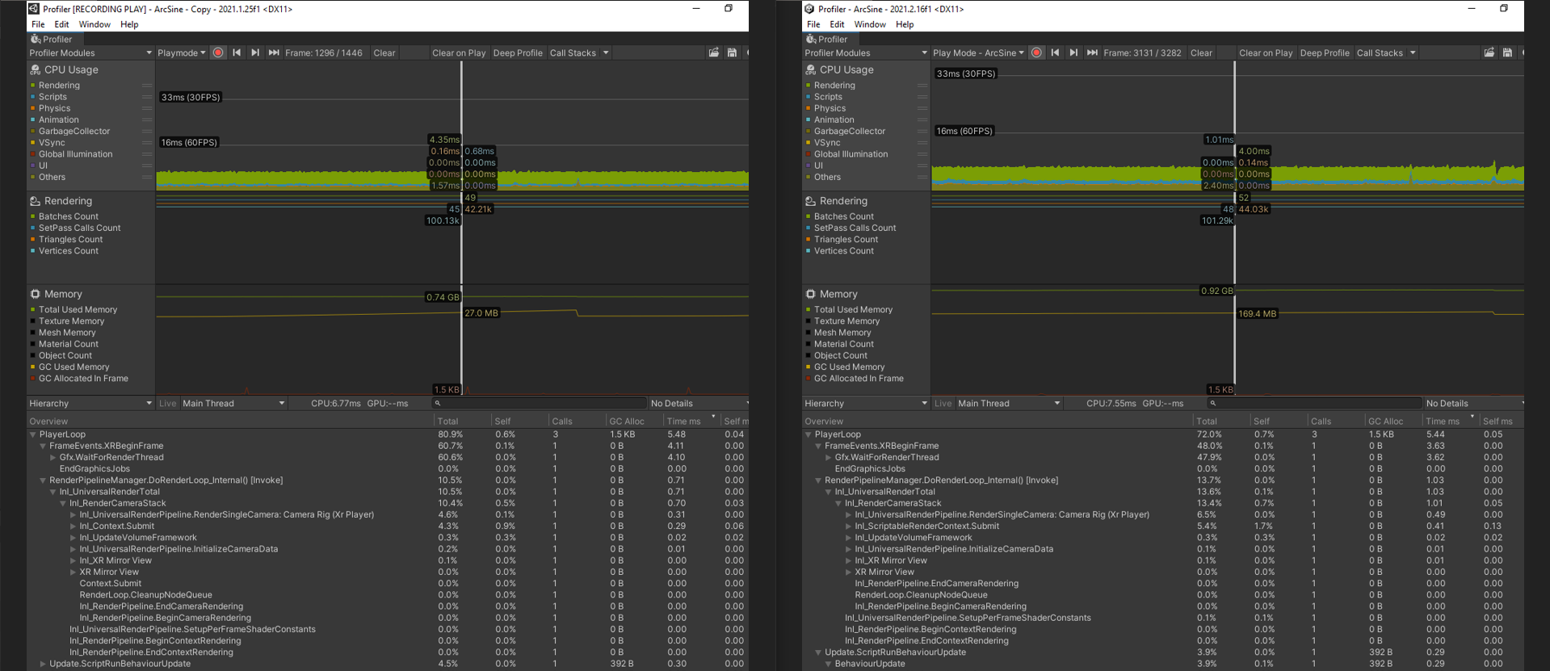Click the Memory module icon in the right profiler
Viewport: 1550px width, 671px height.
coord(810,294)
